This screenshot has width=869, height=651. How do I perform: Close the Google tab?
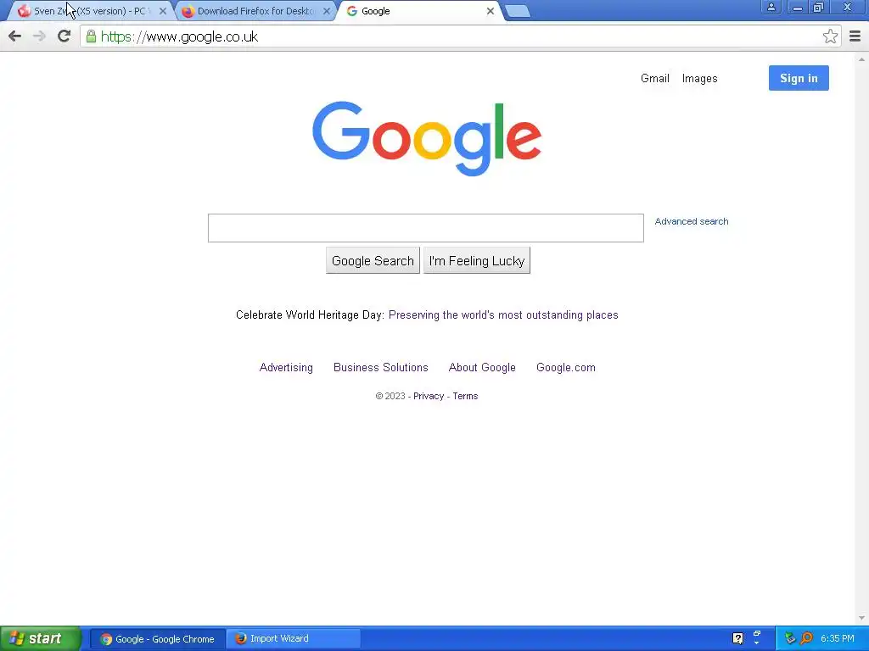coord(490,11)
